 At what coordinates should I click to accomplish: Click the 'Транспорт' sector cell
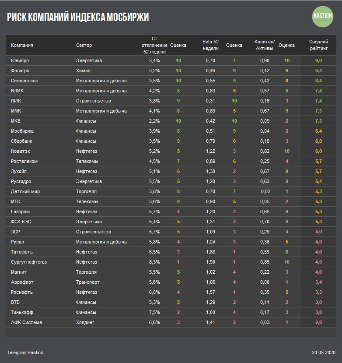[x=88, y=282]
